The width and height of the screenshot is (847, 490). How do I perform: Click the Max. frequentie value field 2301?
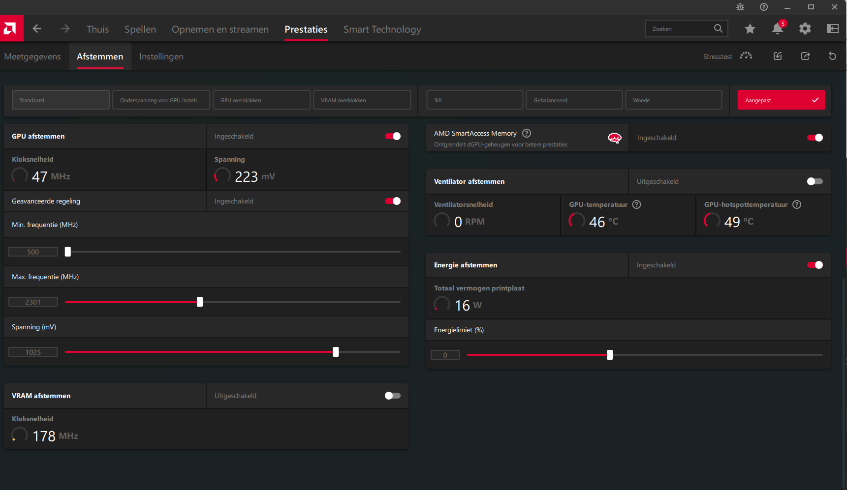pyautogui.click(x=33, y=302)
